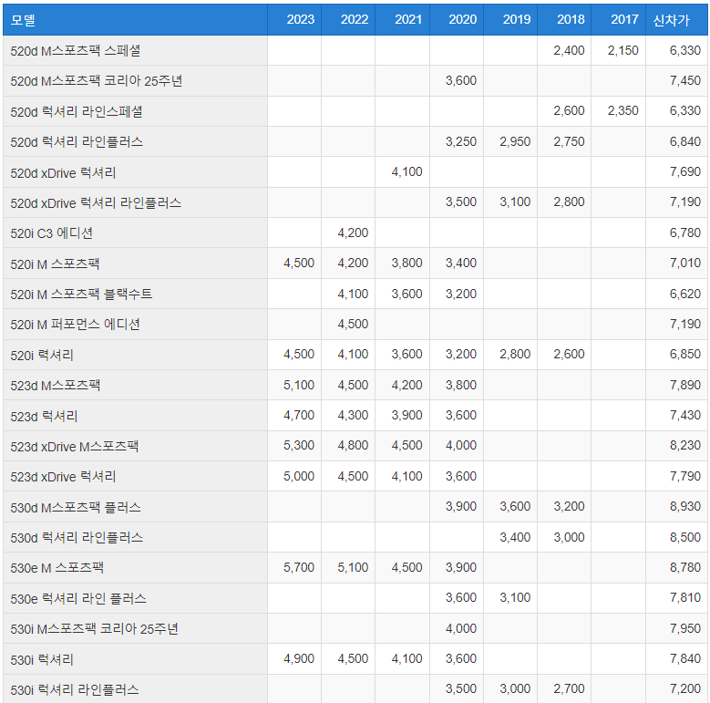Click 2018 price 2,800 in 520d xDrive 라인플러스 row

[x=569, y=202]
